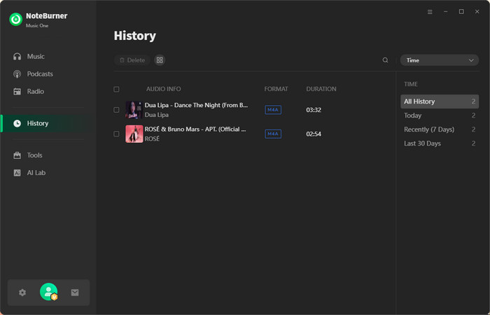Click the mail envelope icon
The width and height of the screenshot is (490, 315).
[x=75, y=293]
